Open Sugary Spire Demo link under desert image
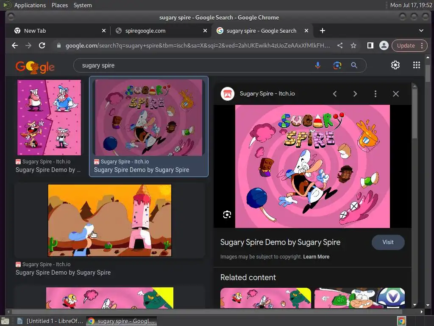 pyautogui.click(x=63, y=273)
